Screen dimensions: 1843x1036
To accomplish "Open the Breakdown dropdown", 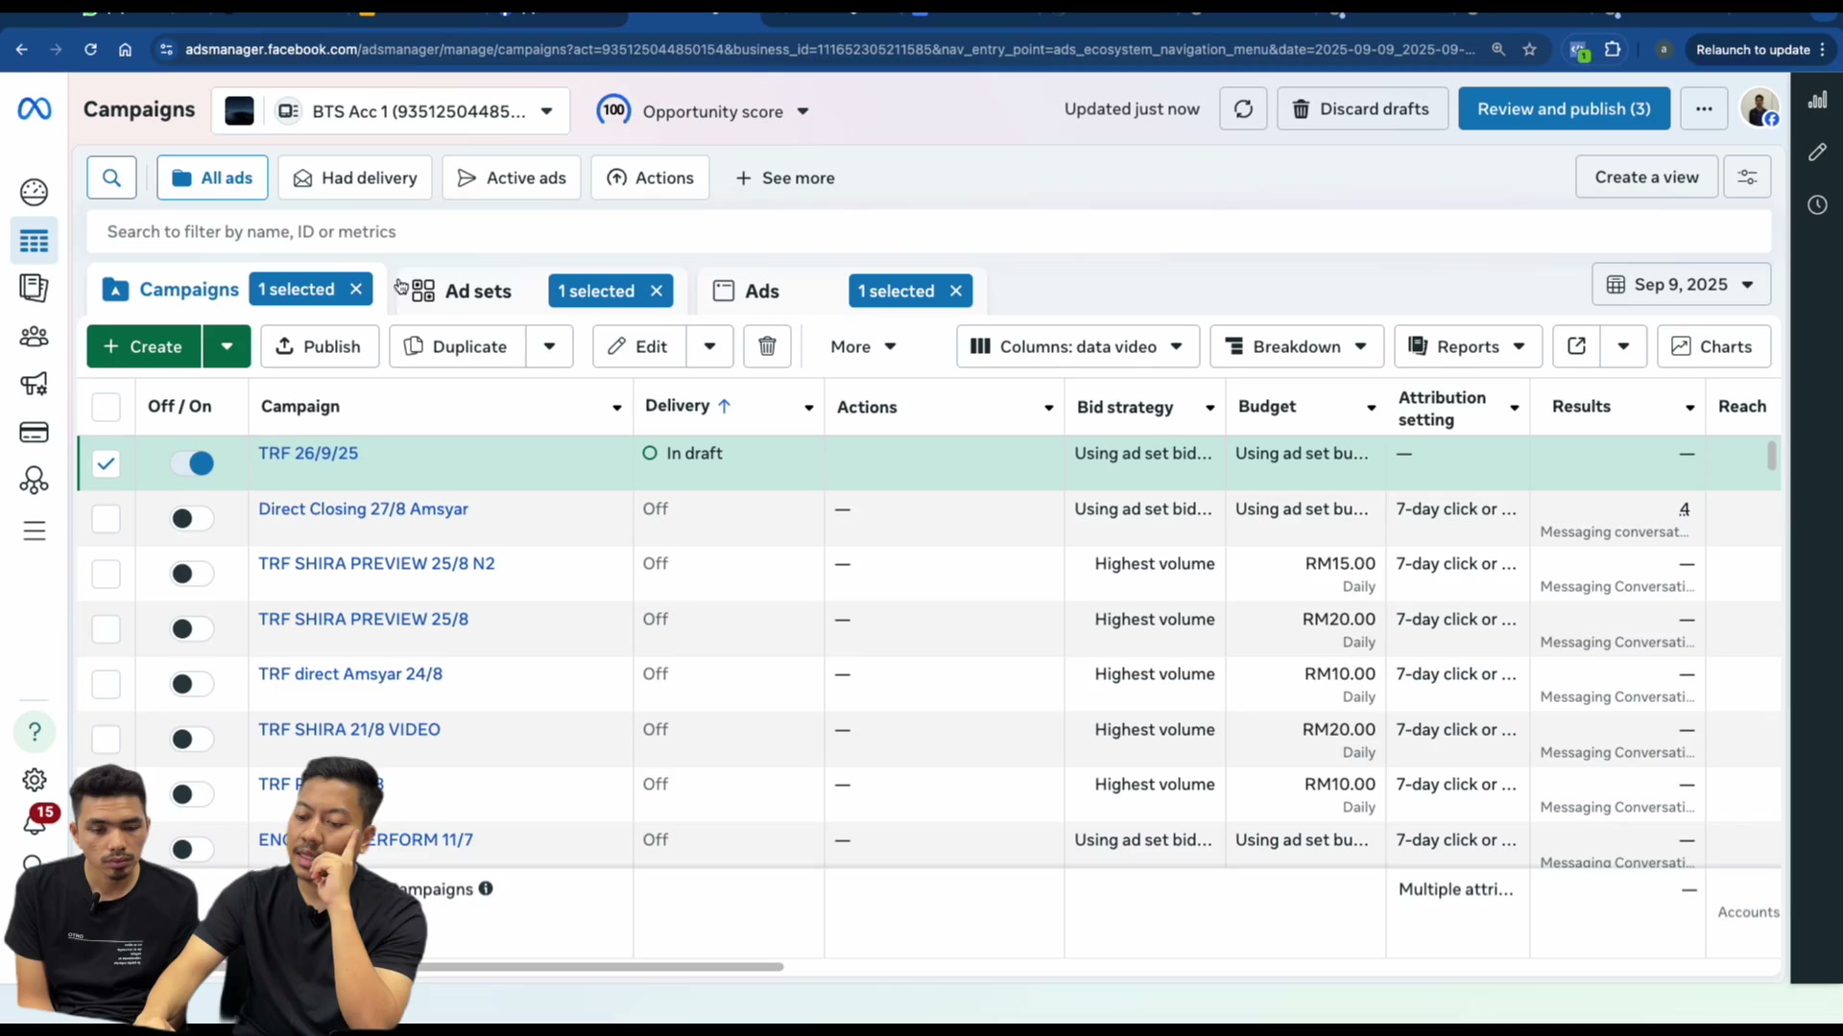I will click(1296, 346).
